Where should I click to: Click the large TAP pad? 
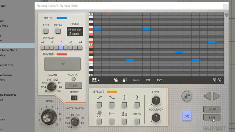point(62,64)
